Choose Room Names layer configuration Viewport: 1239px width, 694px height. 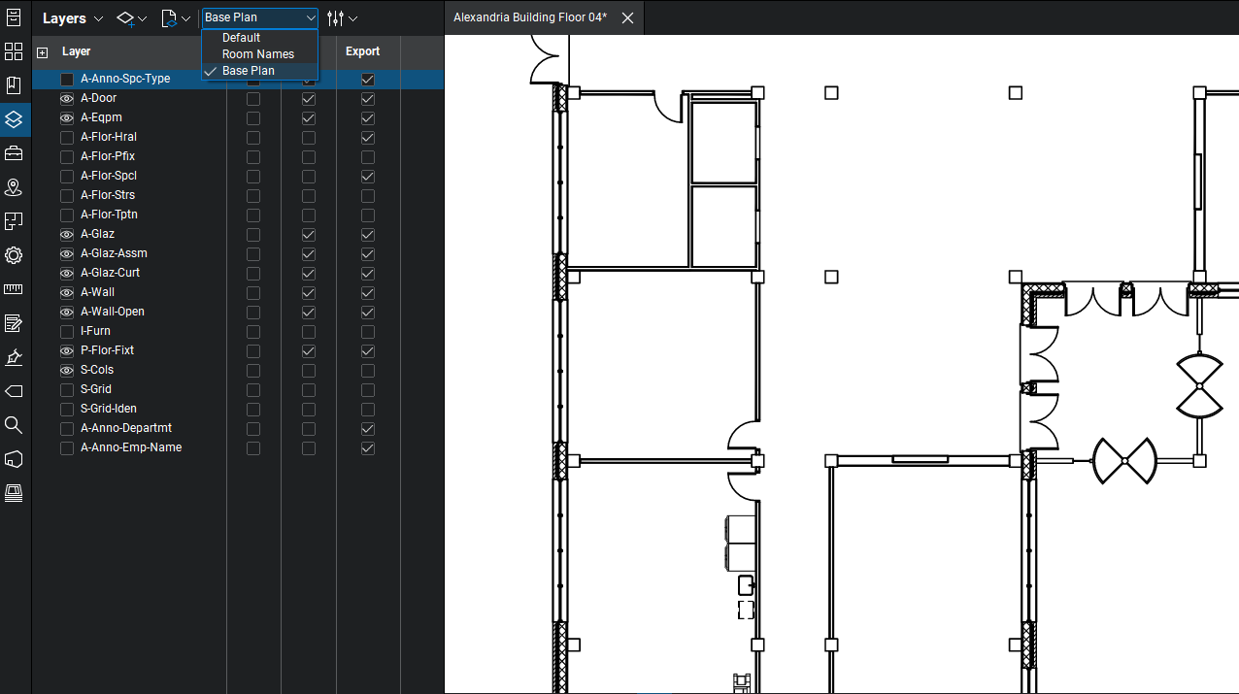point(260,54)
